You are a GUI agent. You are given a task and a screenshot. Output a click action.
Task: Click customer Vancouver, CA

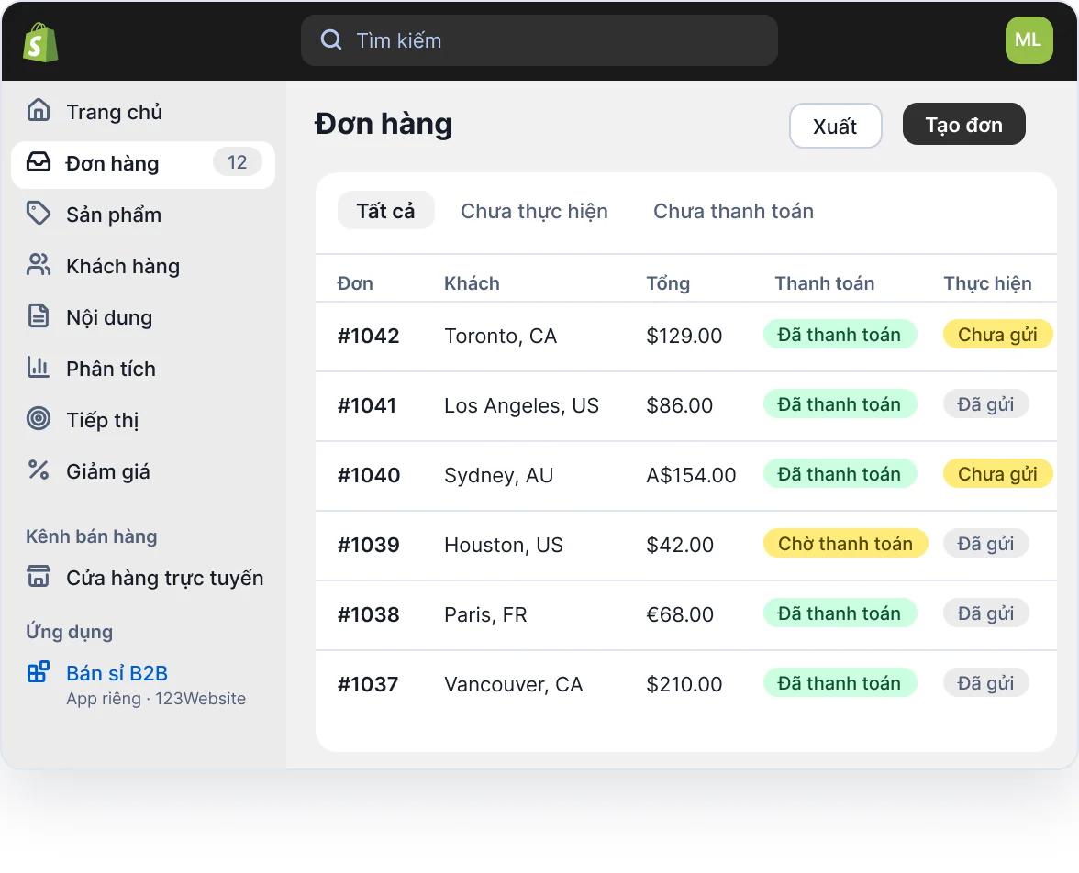(x=514, y=684)
